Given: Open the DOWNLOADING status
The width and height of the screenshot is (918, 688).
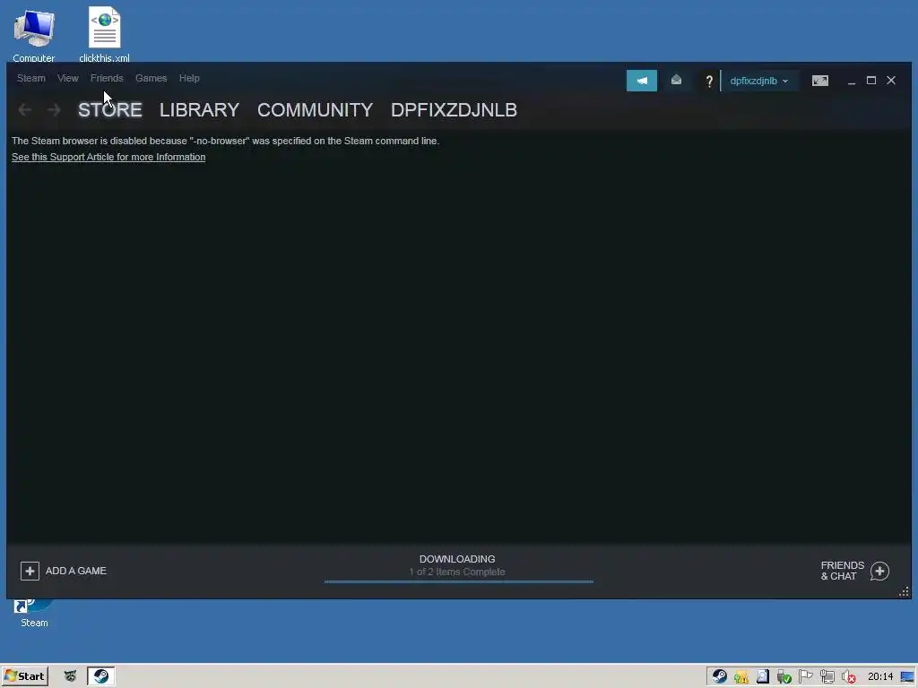Looking at the screenshot, I should tap(457, 559).
